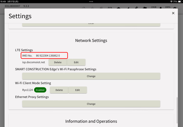The image size is (183, 127).
Task: Tap the split-view icon in the top toolbar
Action: pyautogui.click(x=110, y=7)
